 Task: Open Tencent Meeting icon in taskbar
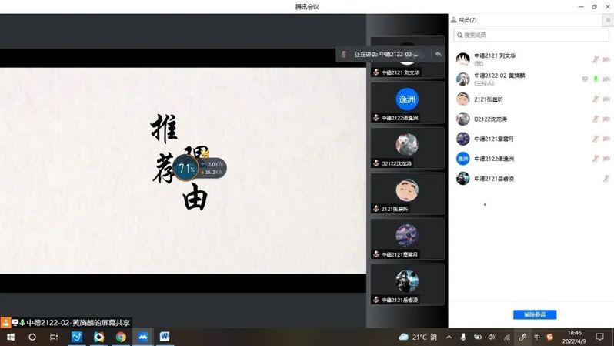pyautogui.click(x=142, y=337)
